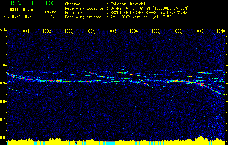The height and width of the screenshot is (145, 228).
Task: Click the Receiving antenna label
Action: [83, 17]
